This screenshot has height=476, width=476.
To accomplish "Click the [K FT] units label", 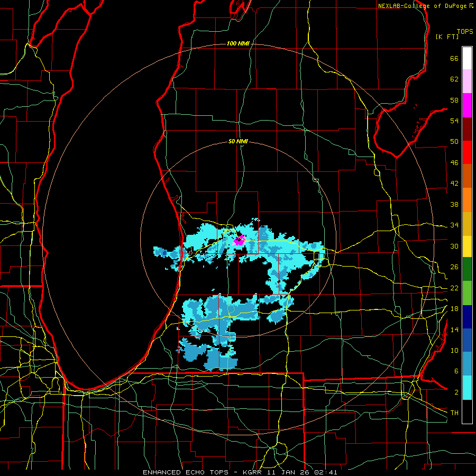I will click(x=447, y=36).
